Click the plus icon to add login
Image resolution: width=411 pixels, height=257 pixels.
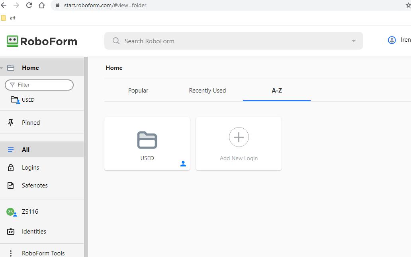[x=239, y=137]
